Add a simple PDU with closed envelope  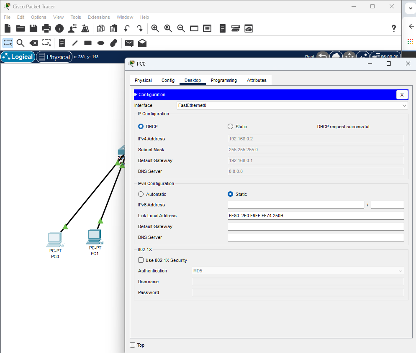pos(129,43)
